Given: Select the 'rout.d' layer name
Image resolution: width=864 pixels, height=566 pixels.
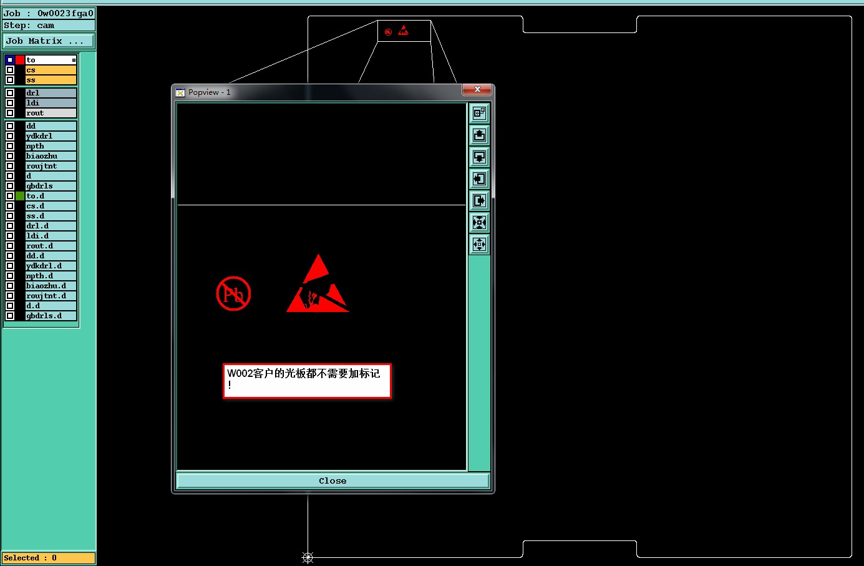Looking at the screenshot, I should point(51,246).
